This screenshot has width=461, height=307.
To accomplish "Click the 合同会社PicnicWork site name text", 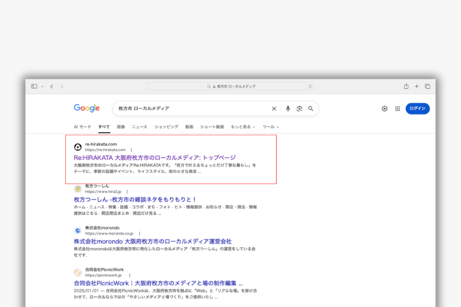I will pos(104,269).
